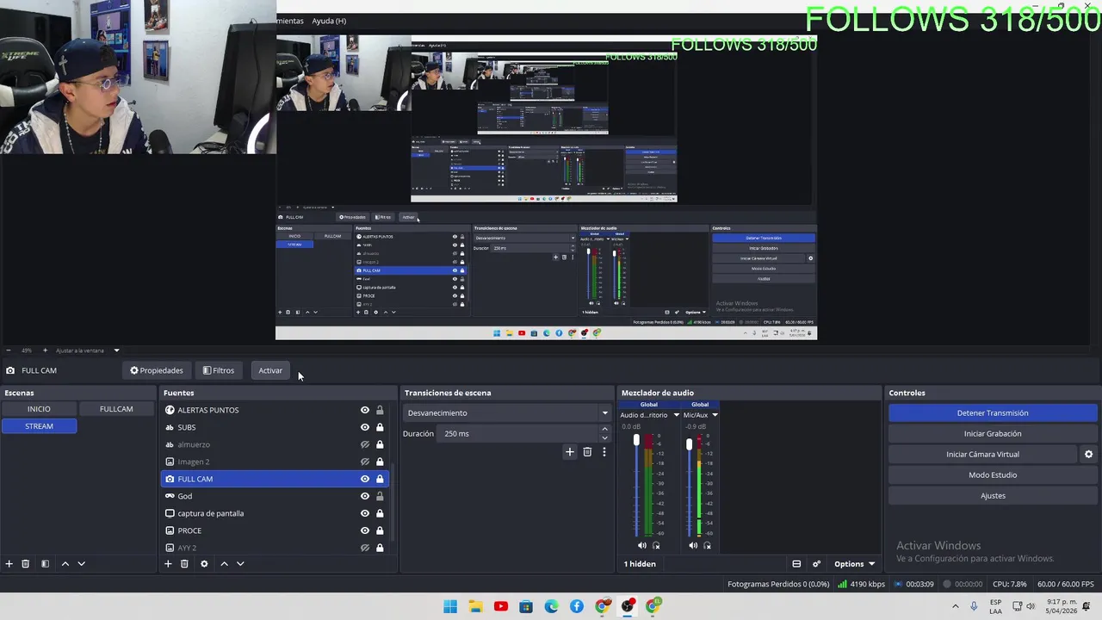Open the Mic/Aux source menu arrow
Image resolution: width=1102 pixels, height=620 pixels.
coord(715,415)
